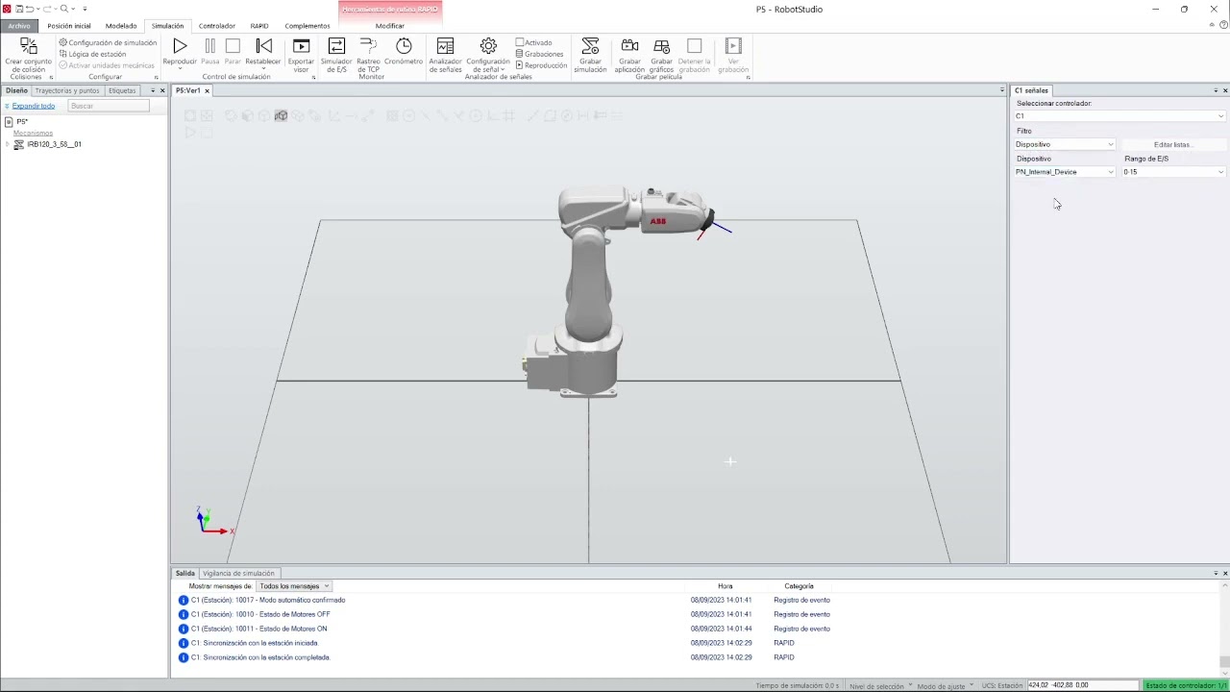Click the Parar simulation button
Viewport: 1230px width, 692px height.
(233, 46)
